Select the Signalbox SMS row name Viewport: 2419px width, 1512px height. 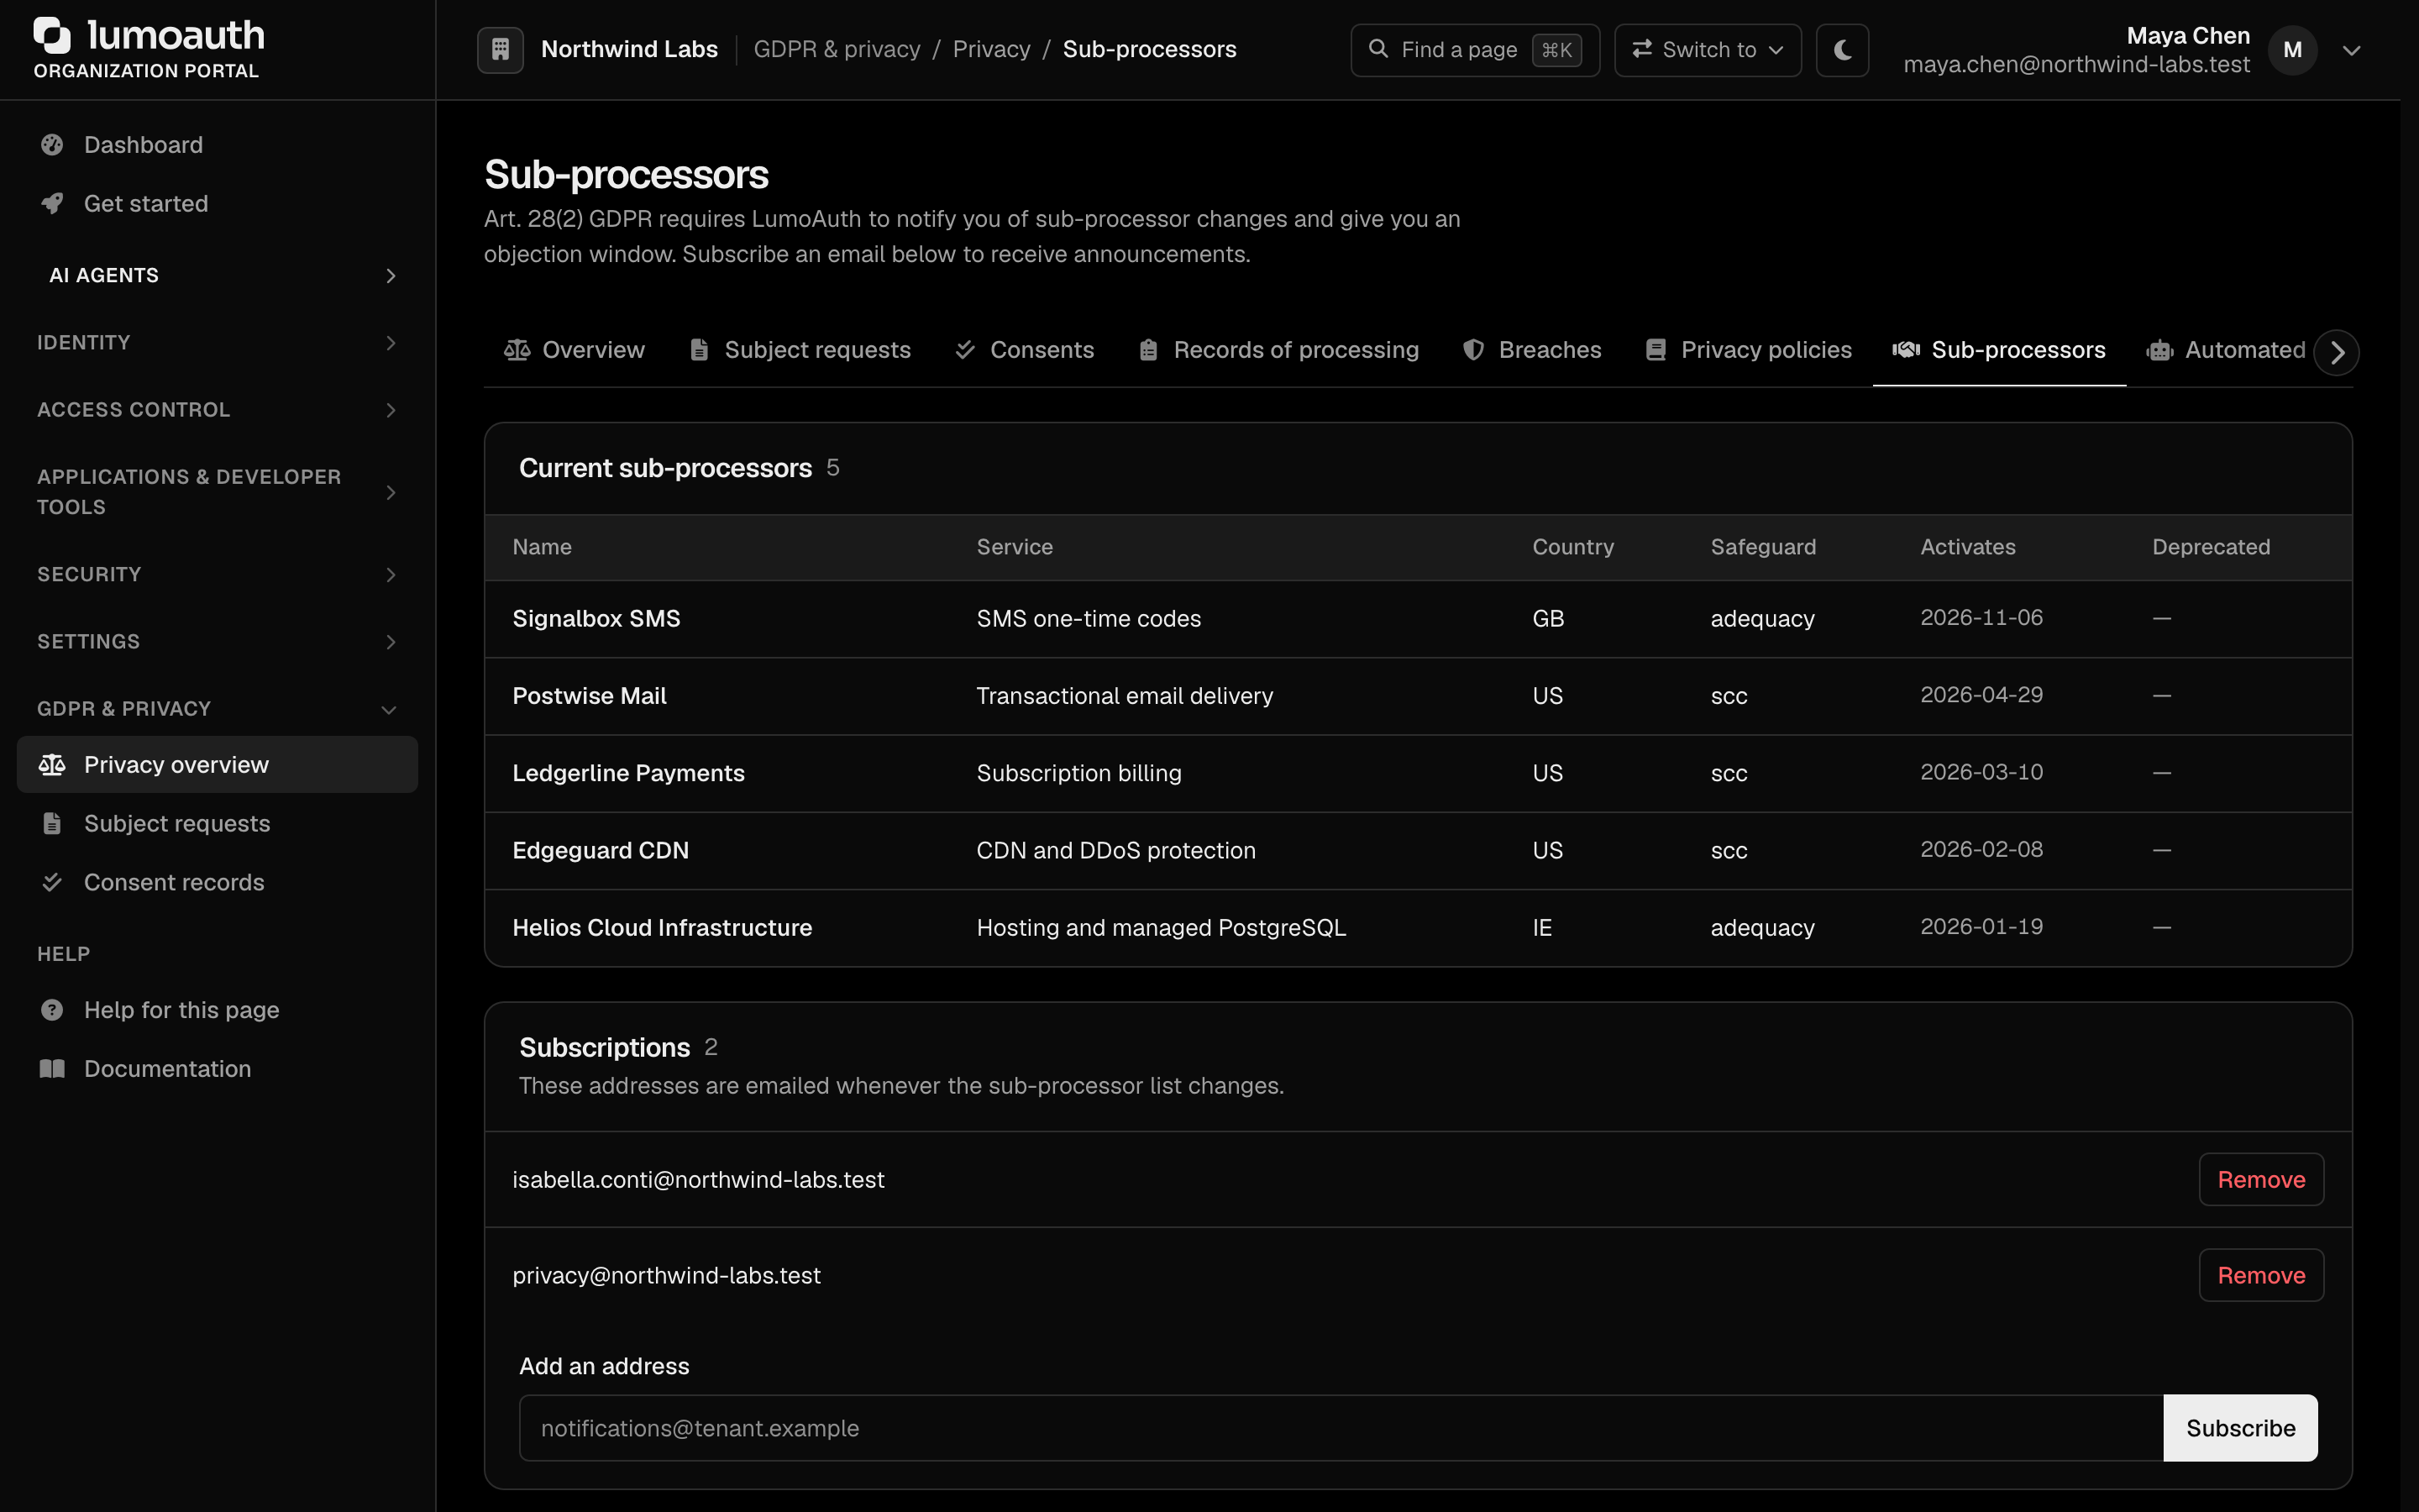596,619
